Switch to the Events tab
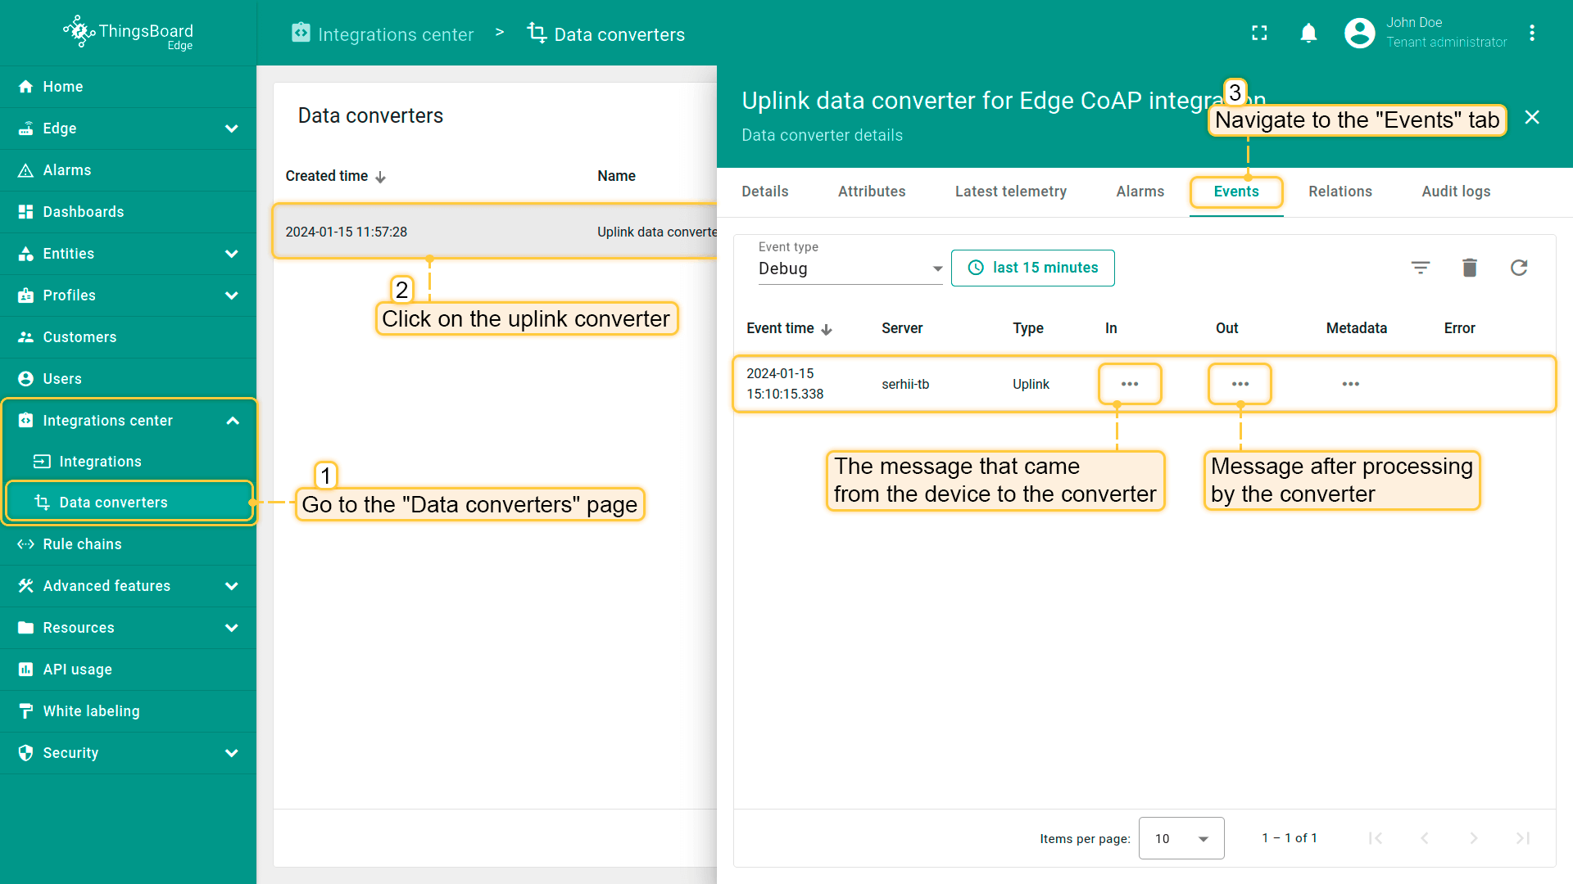 [1236, 192]
